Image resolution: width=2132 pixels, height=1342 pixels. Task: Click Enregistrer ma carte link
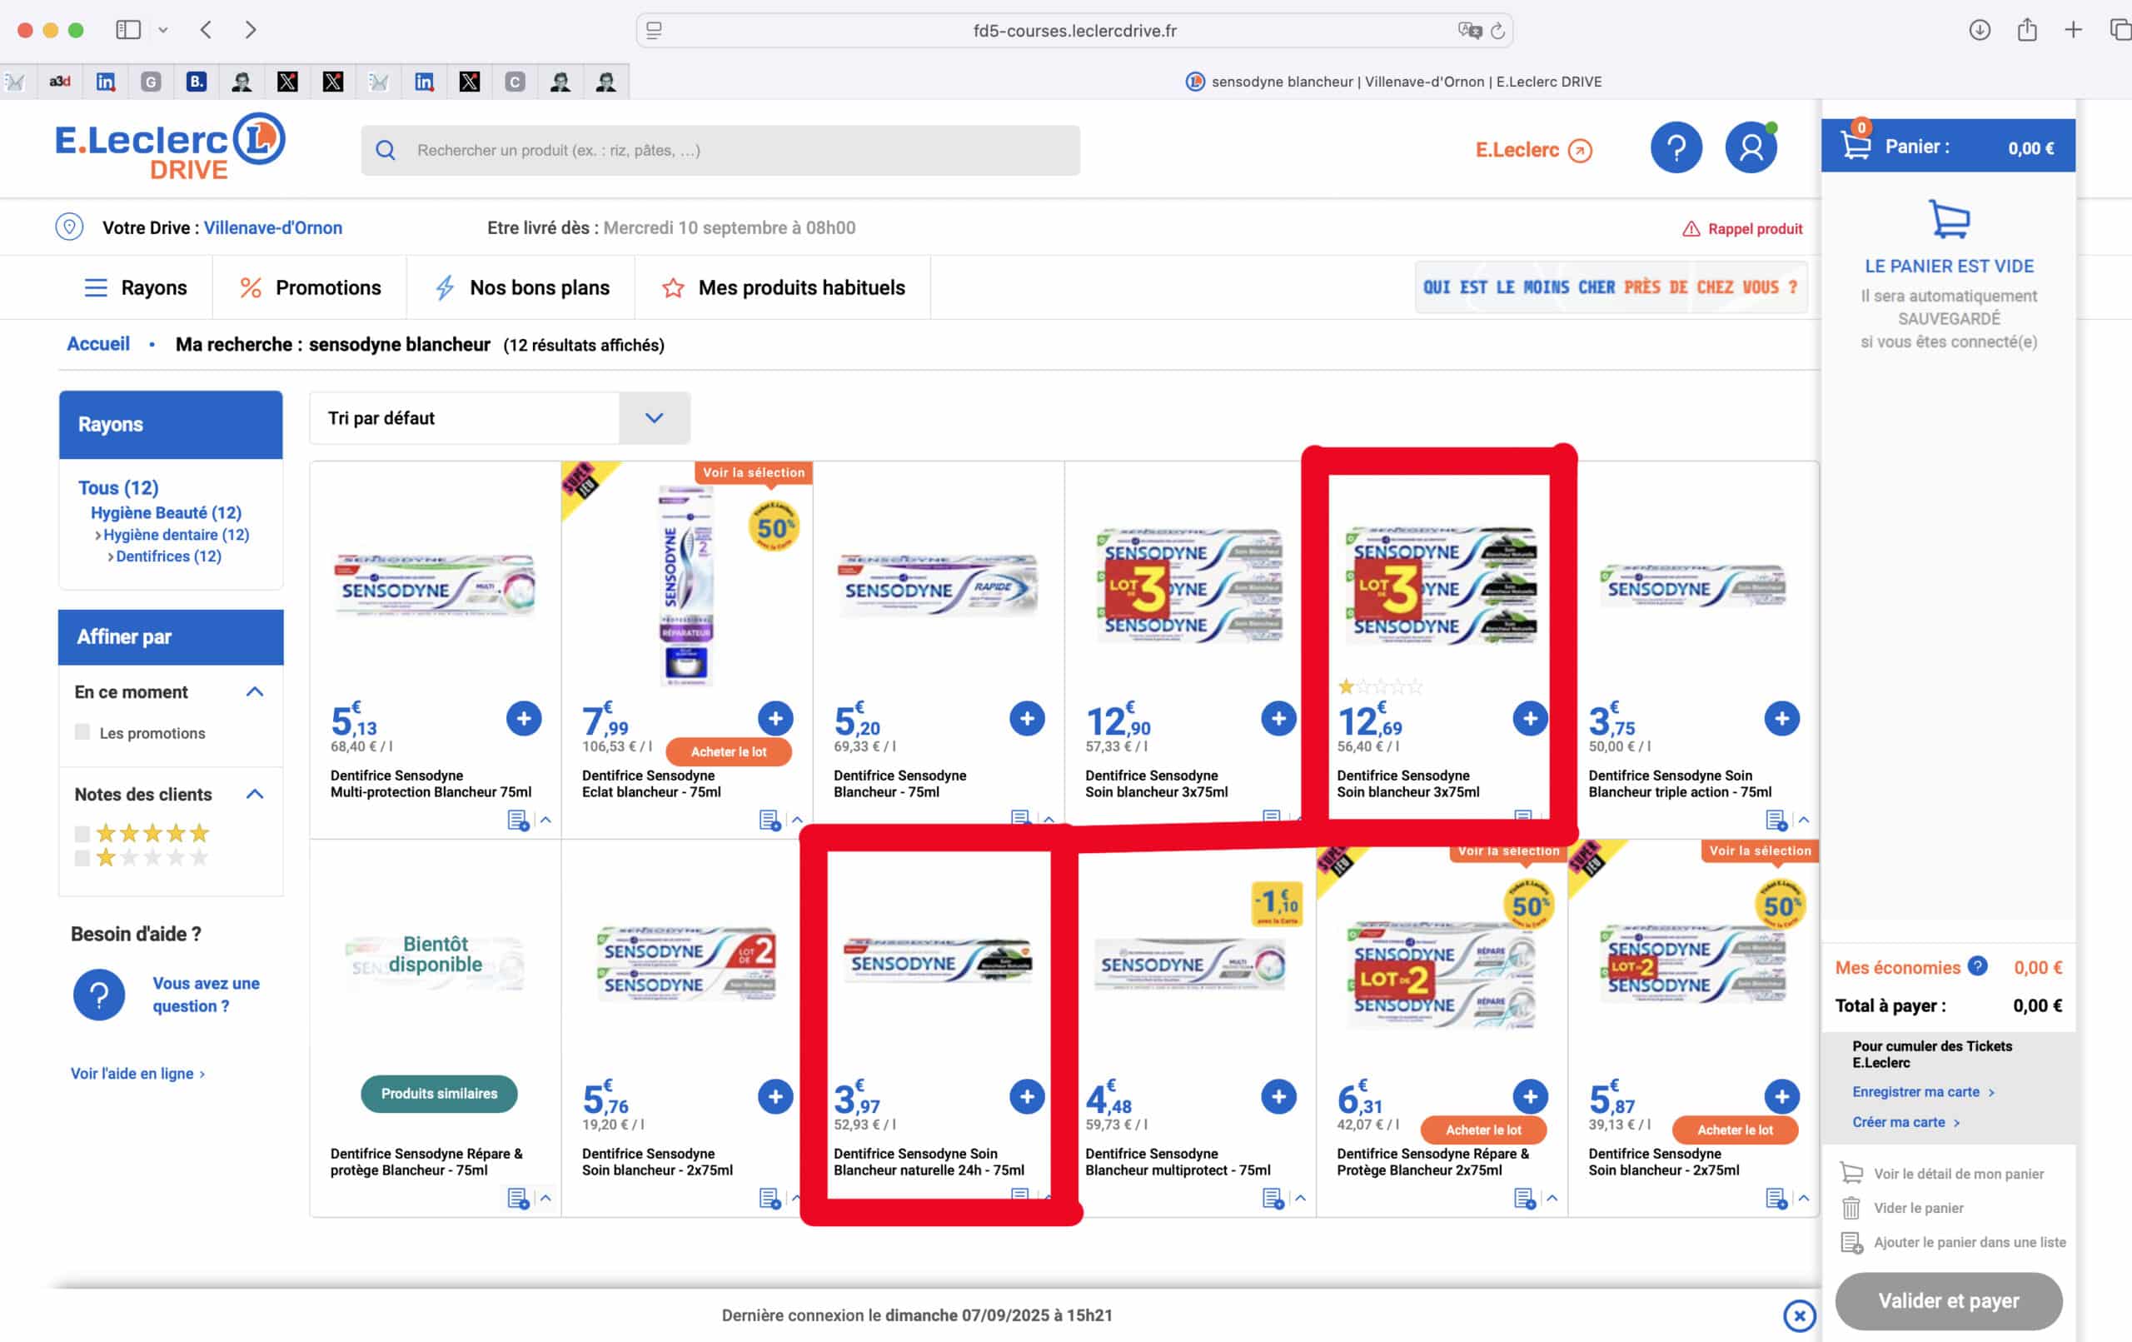(x=1923, y=1091)
